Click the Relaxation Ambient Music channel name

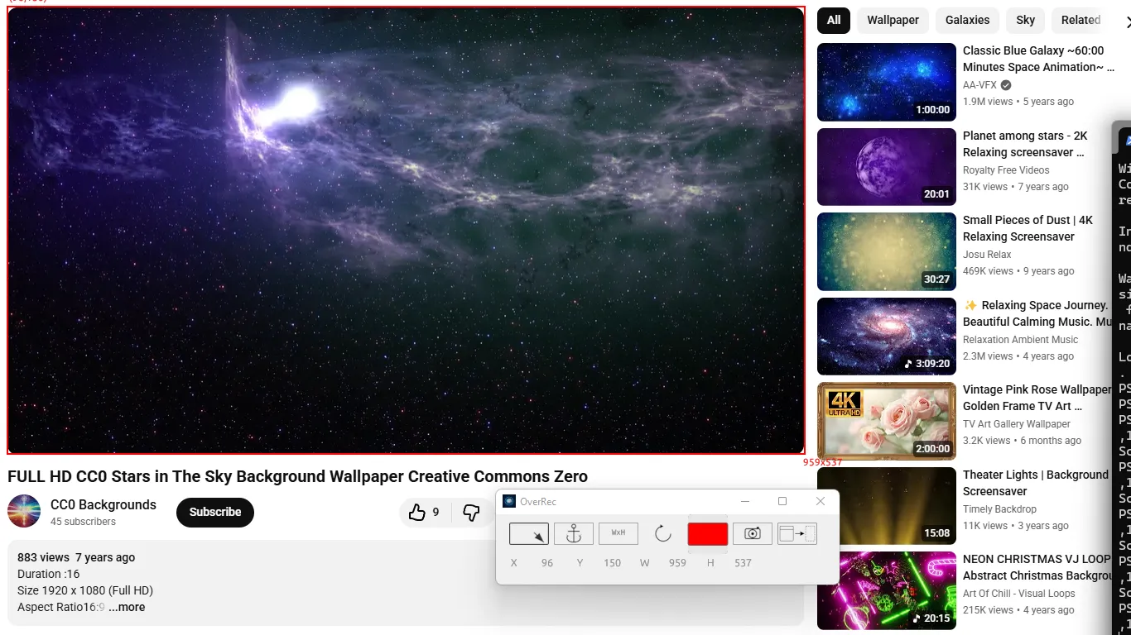click(1020, 339)
